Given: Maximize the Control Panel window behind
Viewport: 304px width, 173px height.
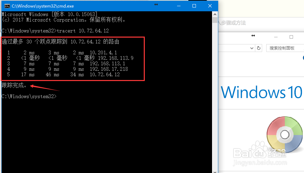Looking at the screenshot, I should pyautogui.click(x=291, y=37).
